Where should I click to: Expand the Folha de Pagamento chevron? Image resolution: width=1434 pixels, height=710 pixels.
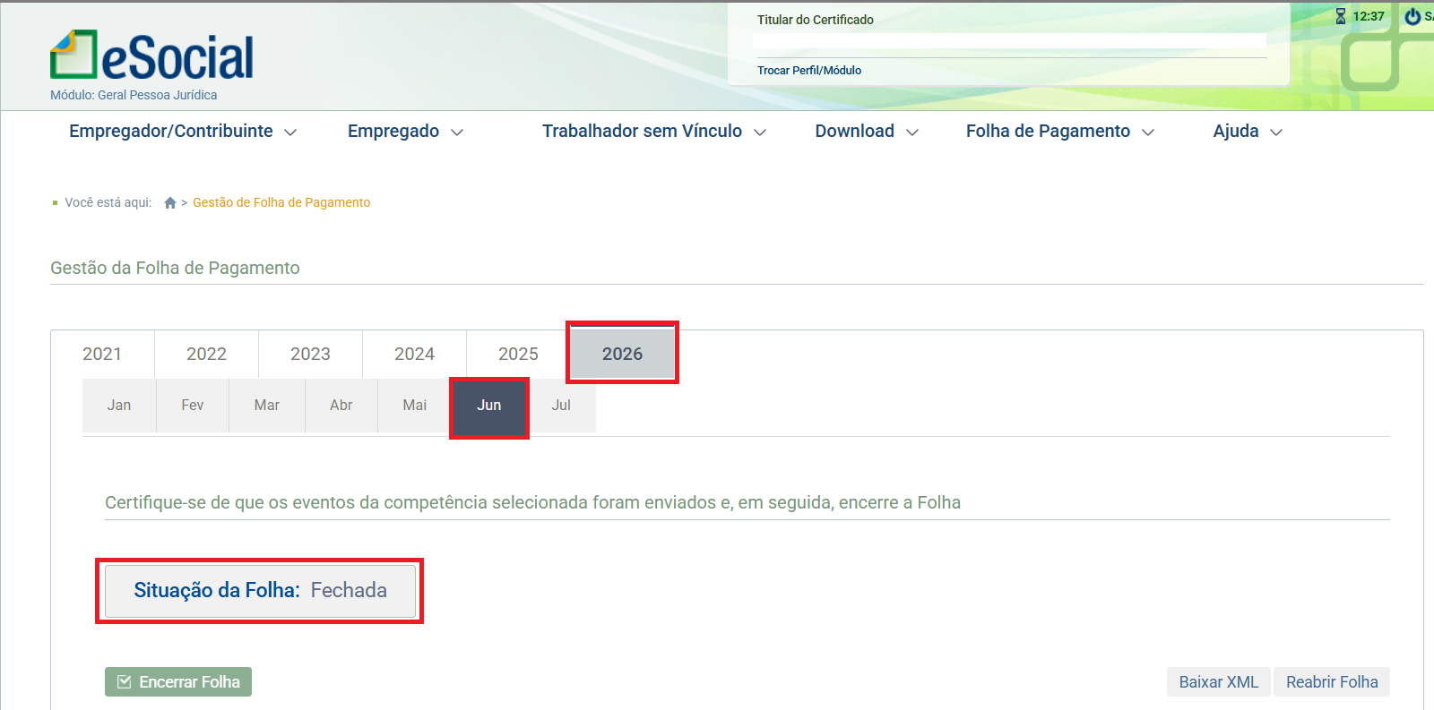coord(1148,133)
